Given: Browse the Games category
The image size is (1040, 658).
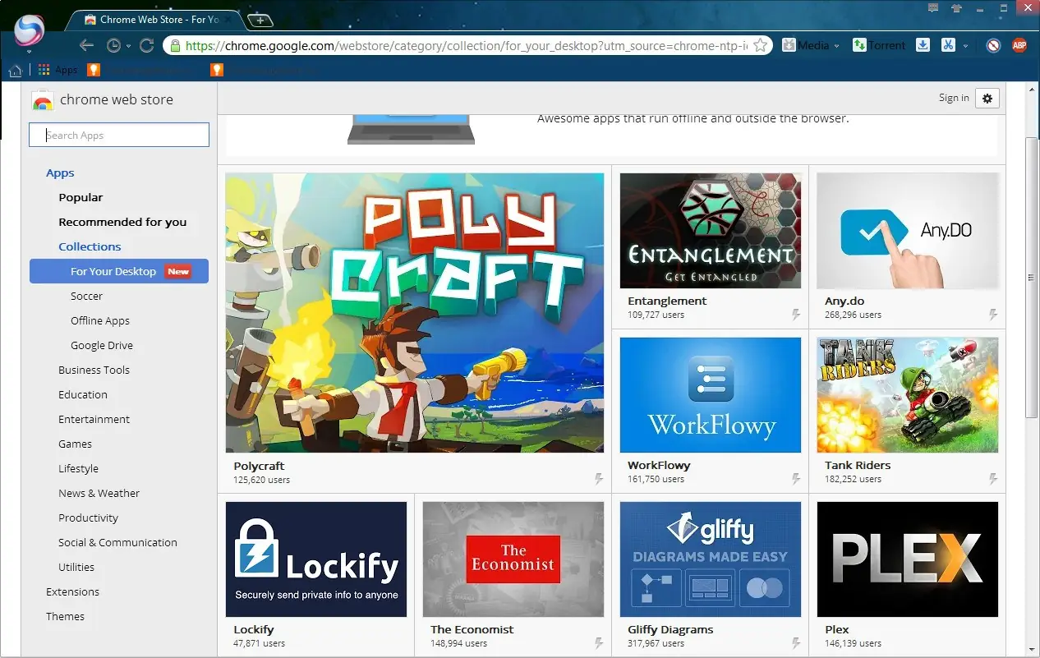Looking at the screenshot, I should pos(75,444).
